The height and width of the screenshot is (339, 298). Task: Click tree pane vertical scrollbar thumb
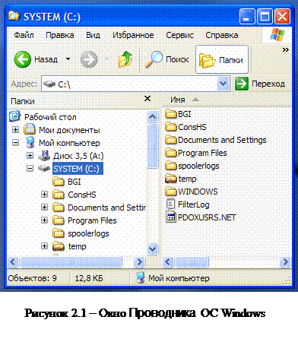pos(153,146)
